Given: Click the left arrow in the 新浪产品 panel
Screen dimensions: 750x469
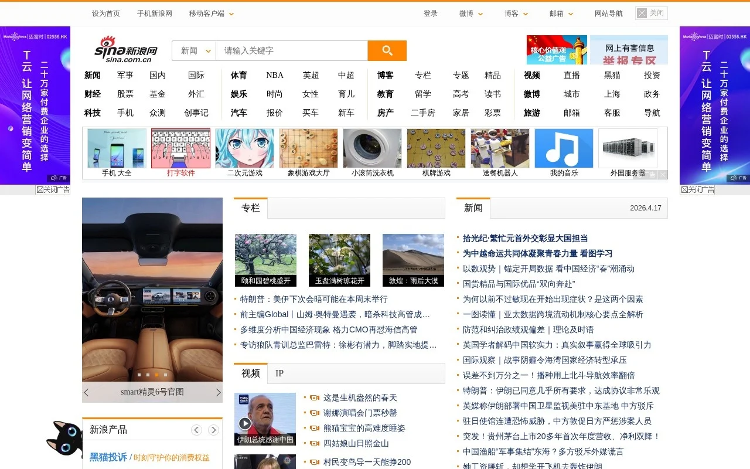Looking at the screenshot, I should 196,430.
